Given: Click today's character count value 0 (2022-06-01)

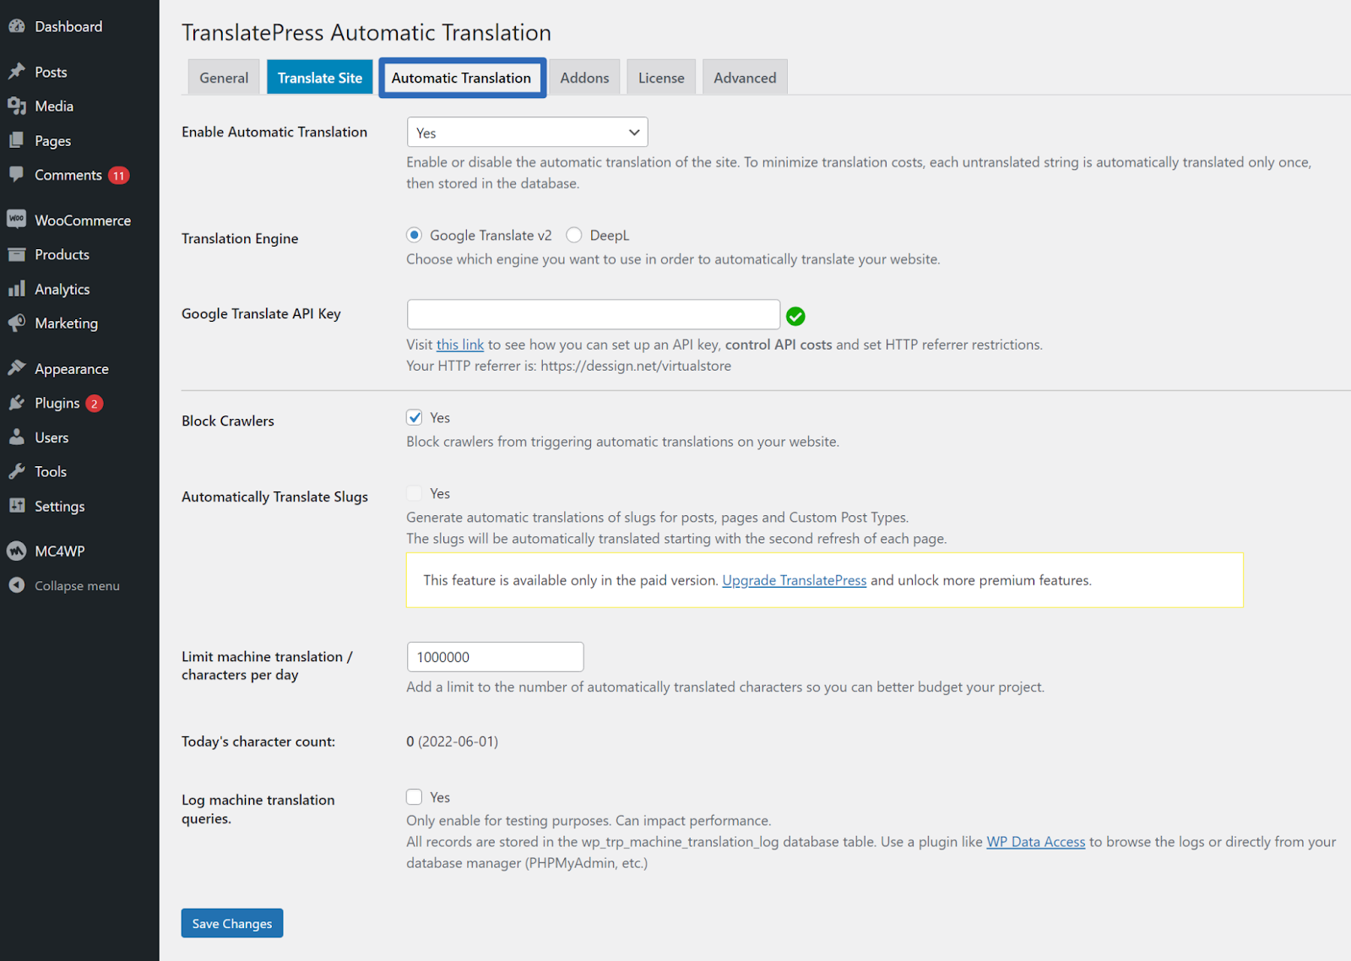Looking at the screenshot, I should (453, 741).
